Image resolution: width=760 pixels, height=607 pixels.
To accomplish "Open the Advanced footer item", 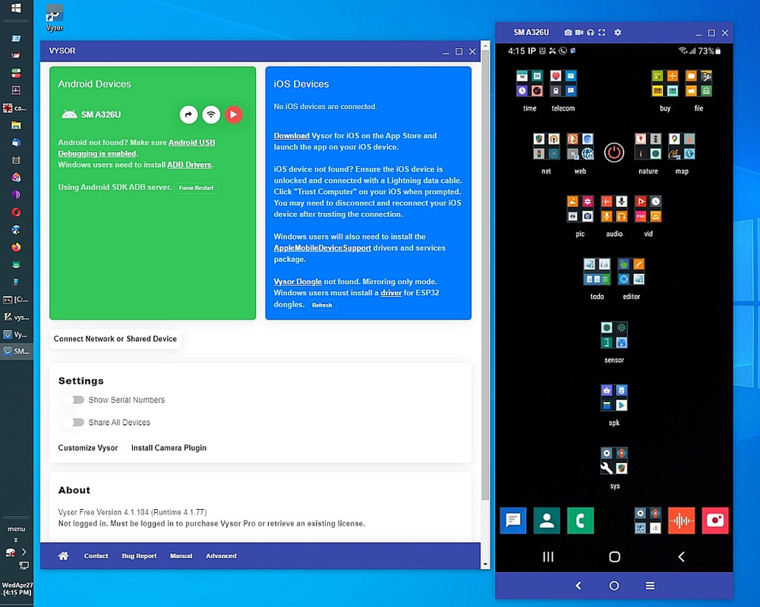I will pos(221,555).
